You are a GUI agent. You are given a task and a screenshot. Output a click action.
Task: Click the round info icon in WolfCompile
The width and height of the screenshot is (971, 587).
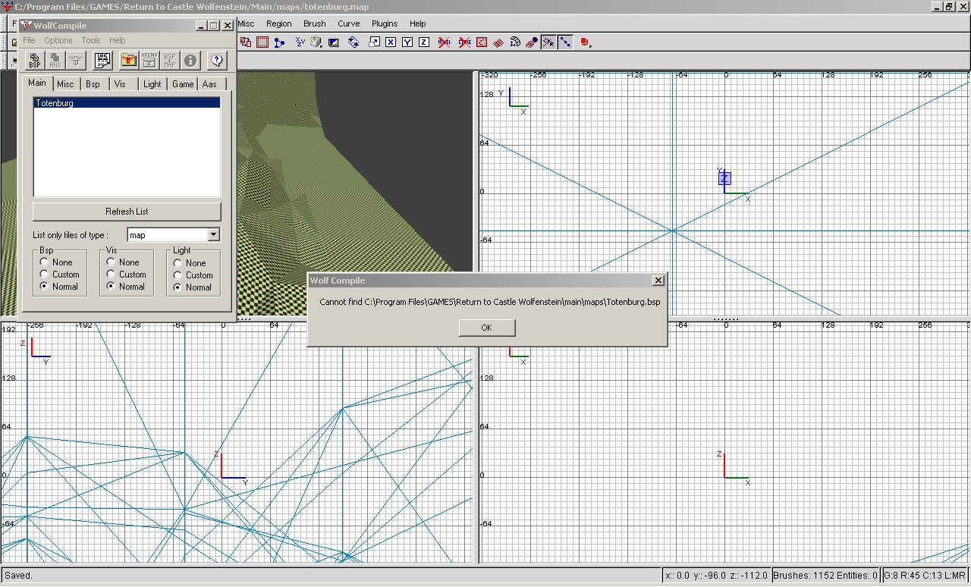click(x=190, y=60)
